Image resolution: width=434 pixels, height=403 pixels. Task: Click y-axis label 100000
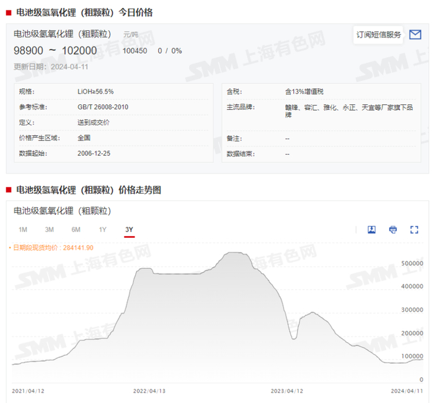tap(412, 356)
